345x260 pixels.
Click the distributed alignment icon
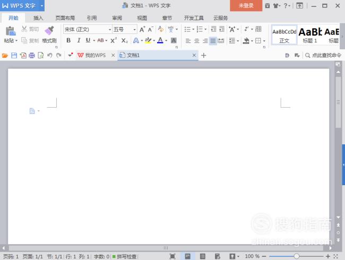221,41
